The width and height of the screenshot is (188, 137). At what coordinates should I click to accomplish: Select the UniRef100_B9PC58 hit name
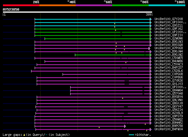pyautogui.click(x=169, y=126)
